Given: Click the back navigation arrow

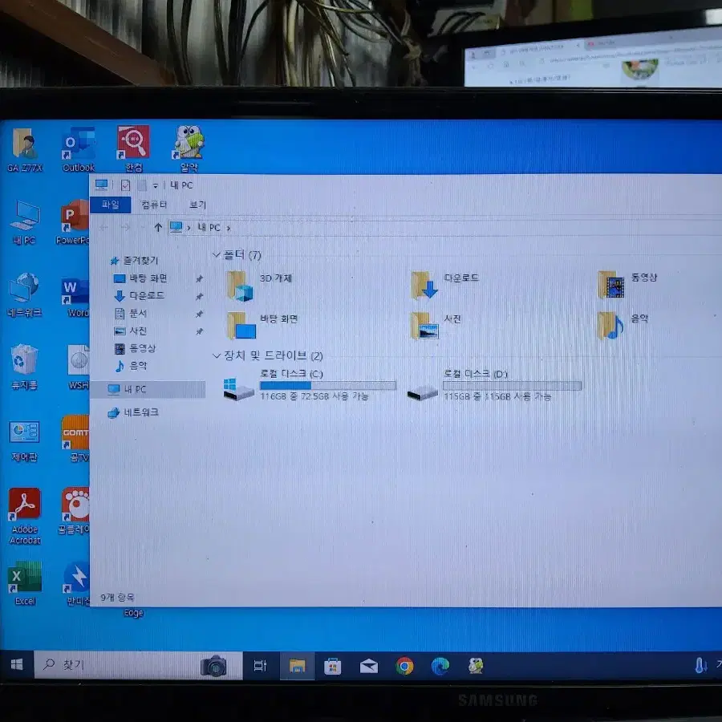Looking at the screenshot, I should (x=104, y=227).
